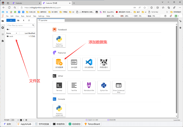The image size is (183, 127).
Task: Open TensorBoard in bottom bar
Action: pyautogui.click(x=92, y=124)
